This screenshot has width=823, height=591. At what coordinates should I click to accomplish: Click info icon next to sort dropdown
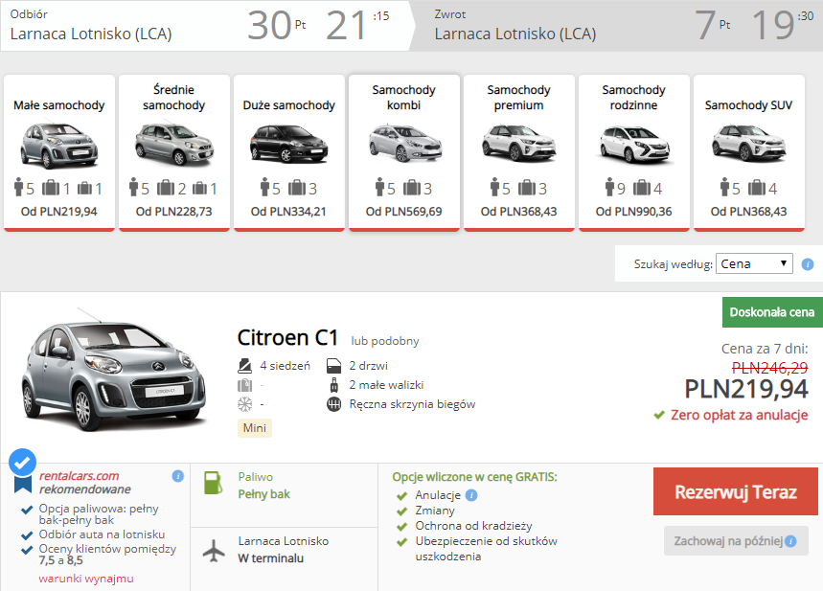[808, 264]
